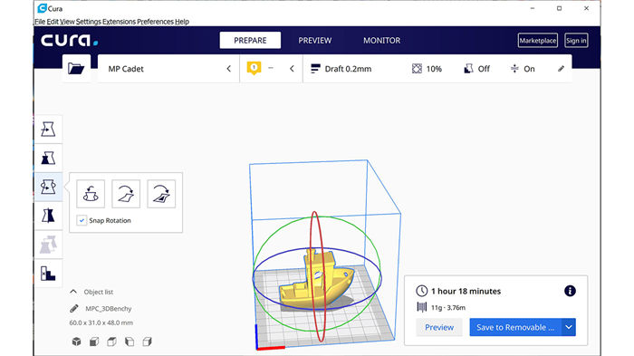
Task: Collapse the Object list chevron
Action: coord(73,292)
